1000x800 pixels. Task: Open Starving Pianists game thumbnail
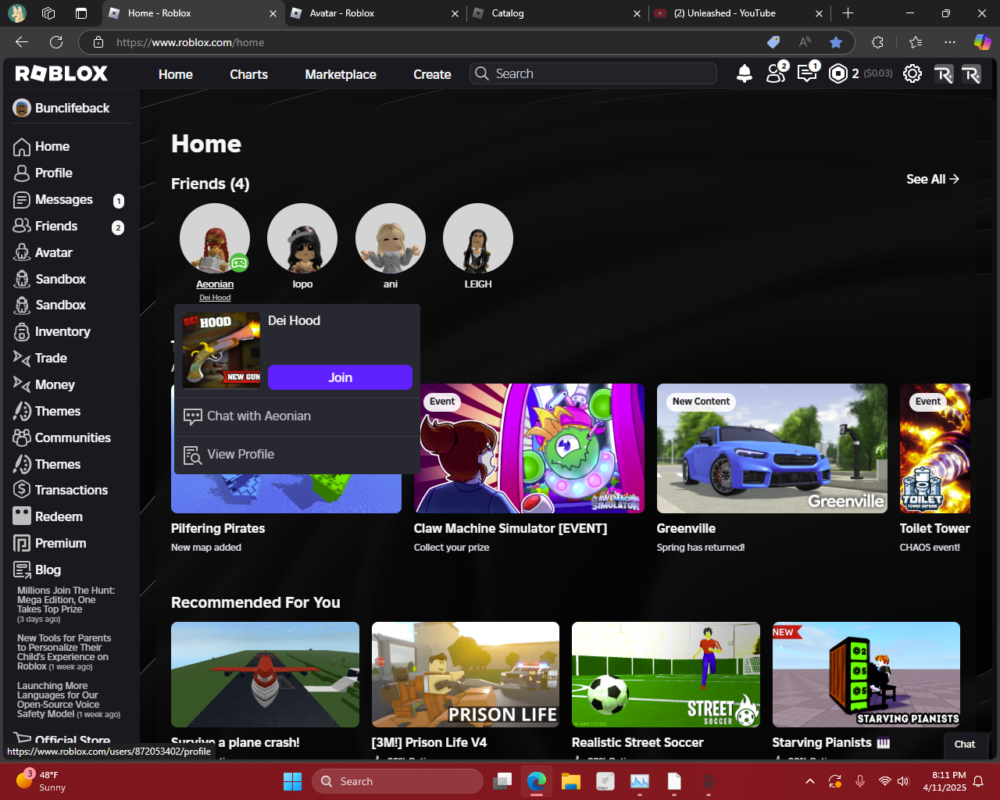[x=866, y=675]
